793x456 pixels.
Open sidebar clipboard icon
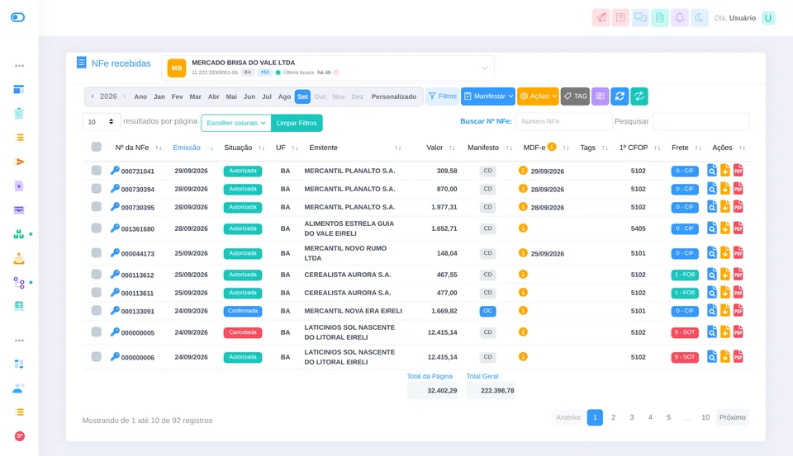click(19, 113)
